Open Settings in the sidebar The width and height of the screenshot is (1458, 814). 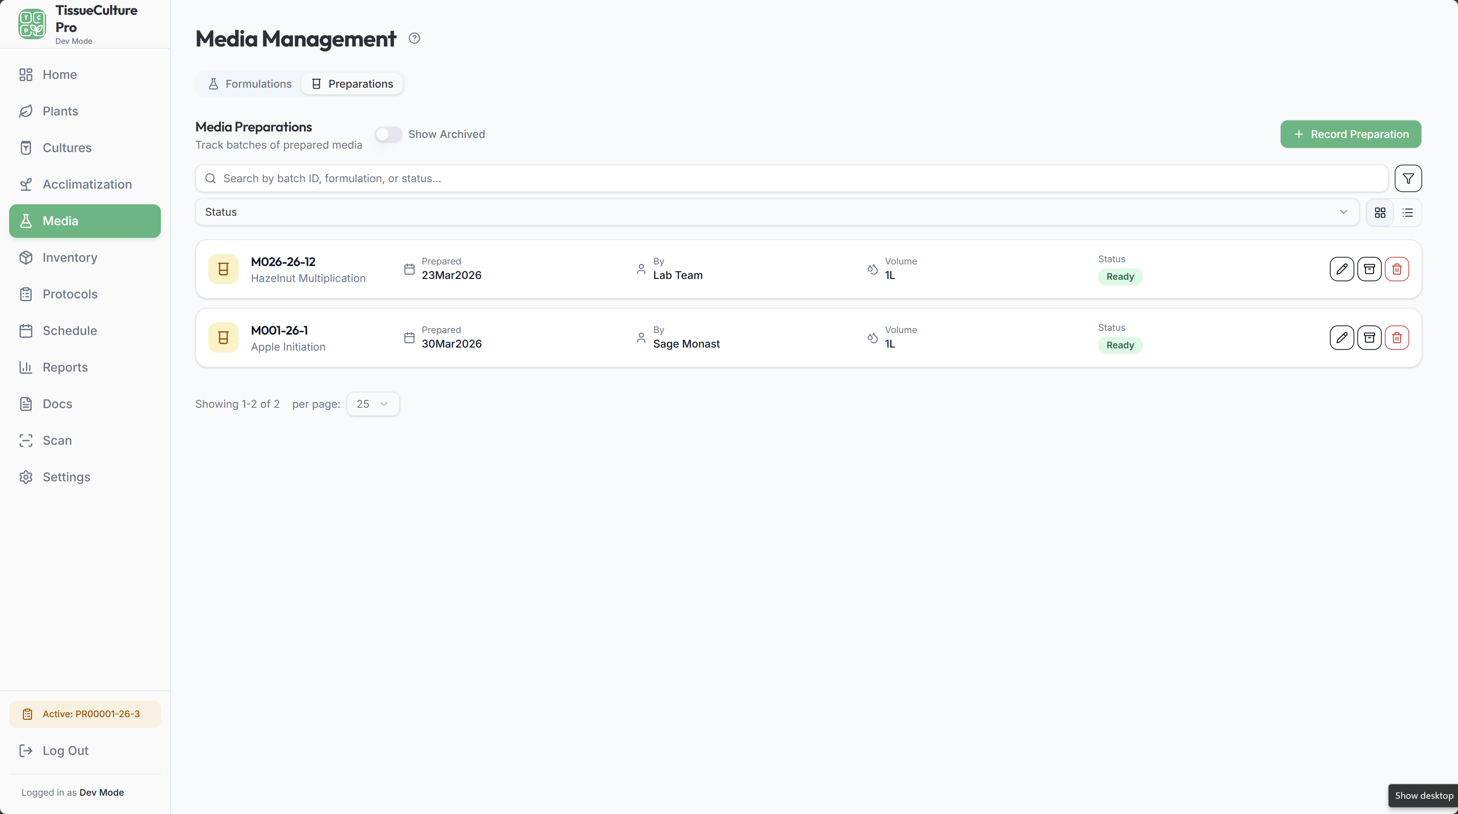click(x=85, y=477)
